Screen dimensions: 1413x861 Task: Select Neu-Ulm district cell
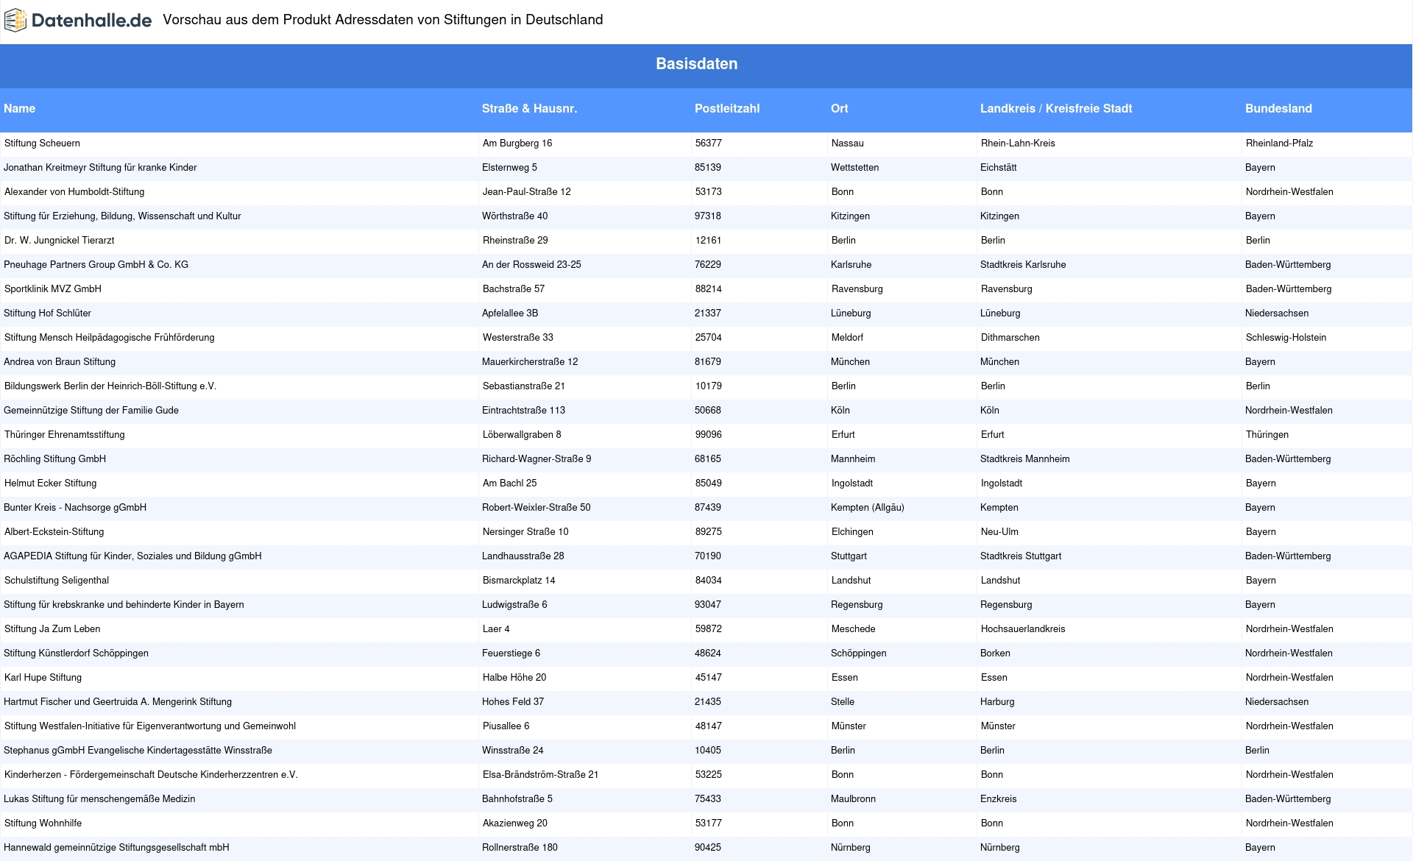(999, 532)
